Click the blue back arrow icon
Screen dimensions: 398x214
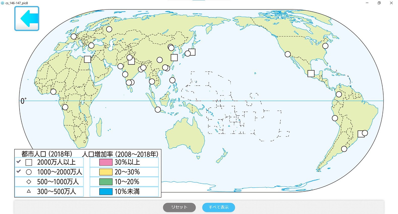click(27, 19)
